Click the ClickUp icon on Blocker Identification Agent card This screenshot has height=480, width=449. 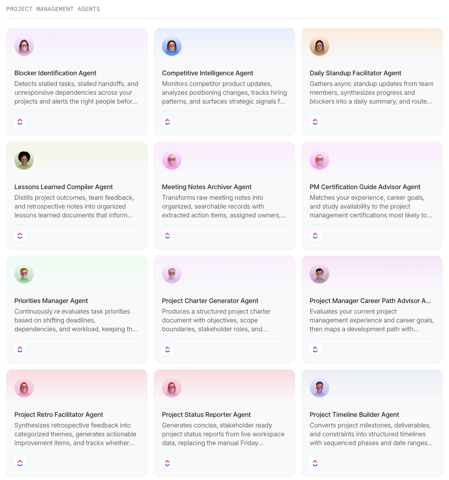tap(20, 122)
